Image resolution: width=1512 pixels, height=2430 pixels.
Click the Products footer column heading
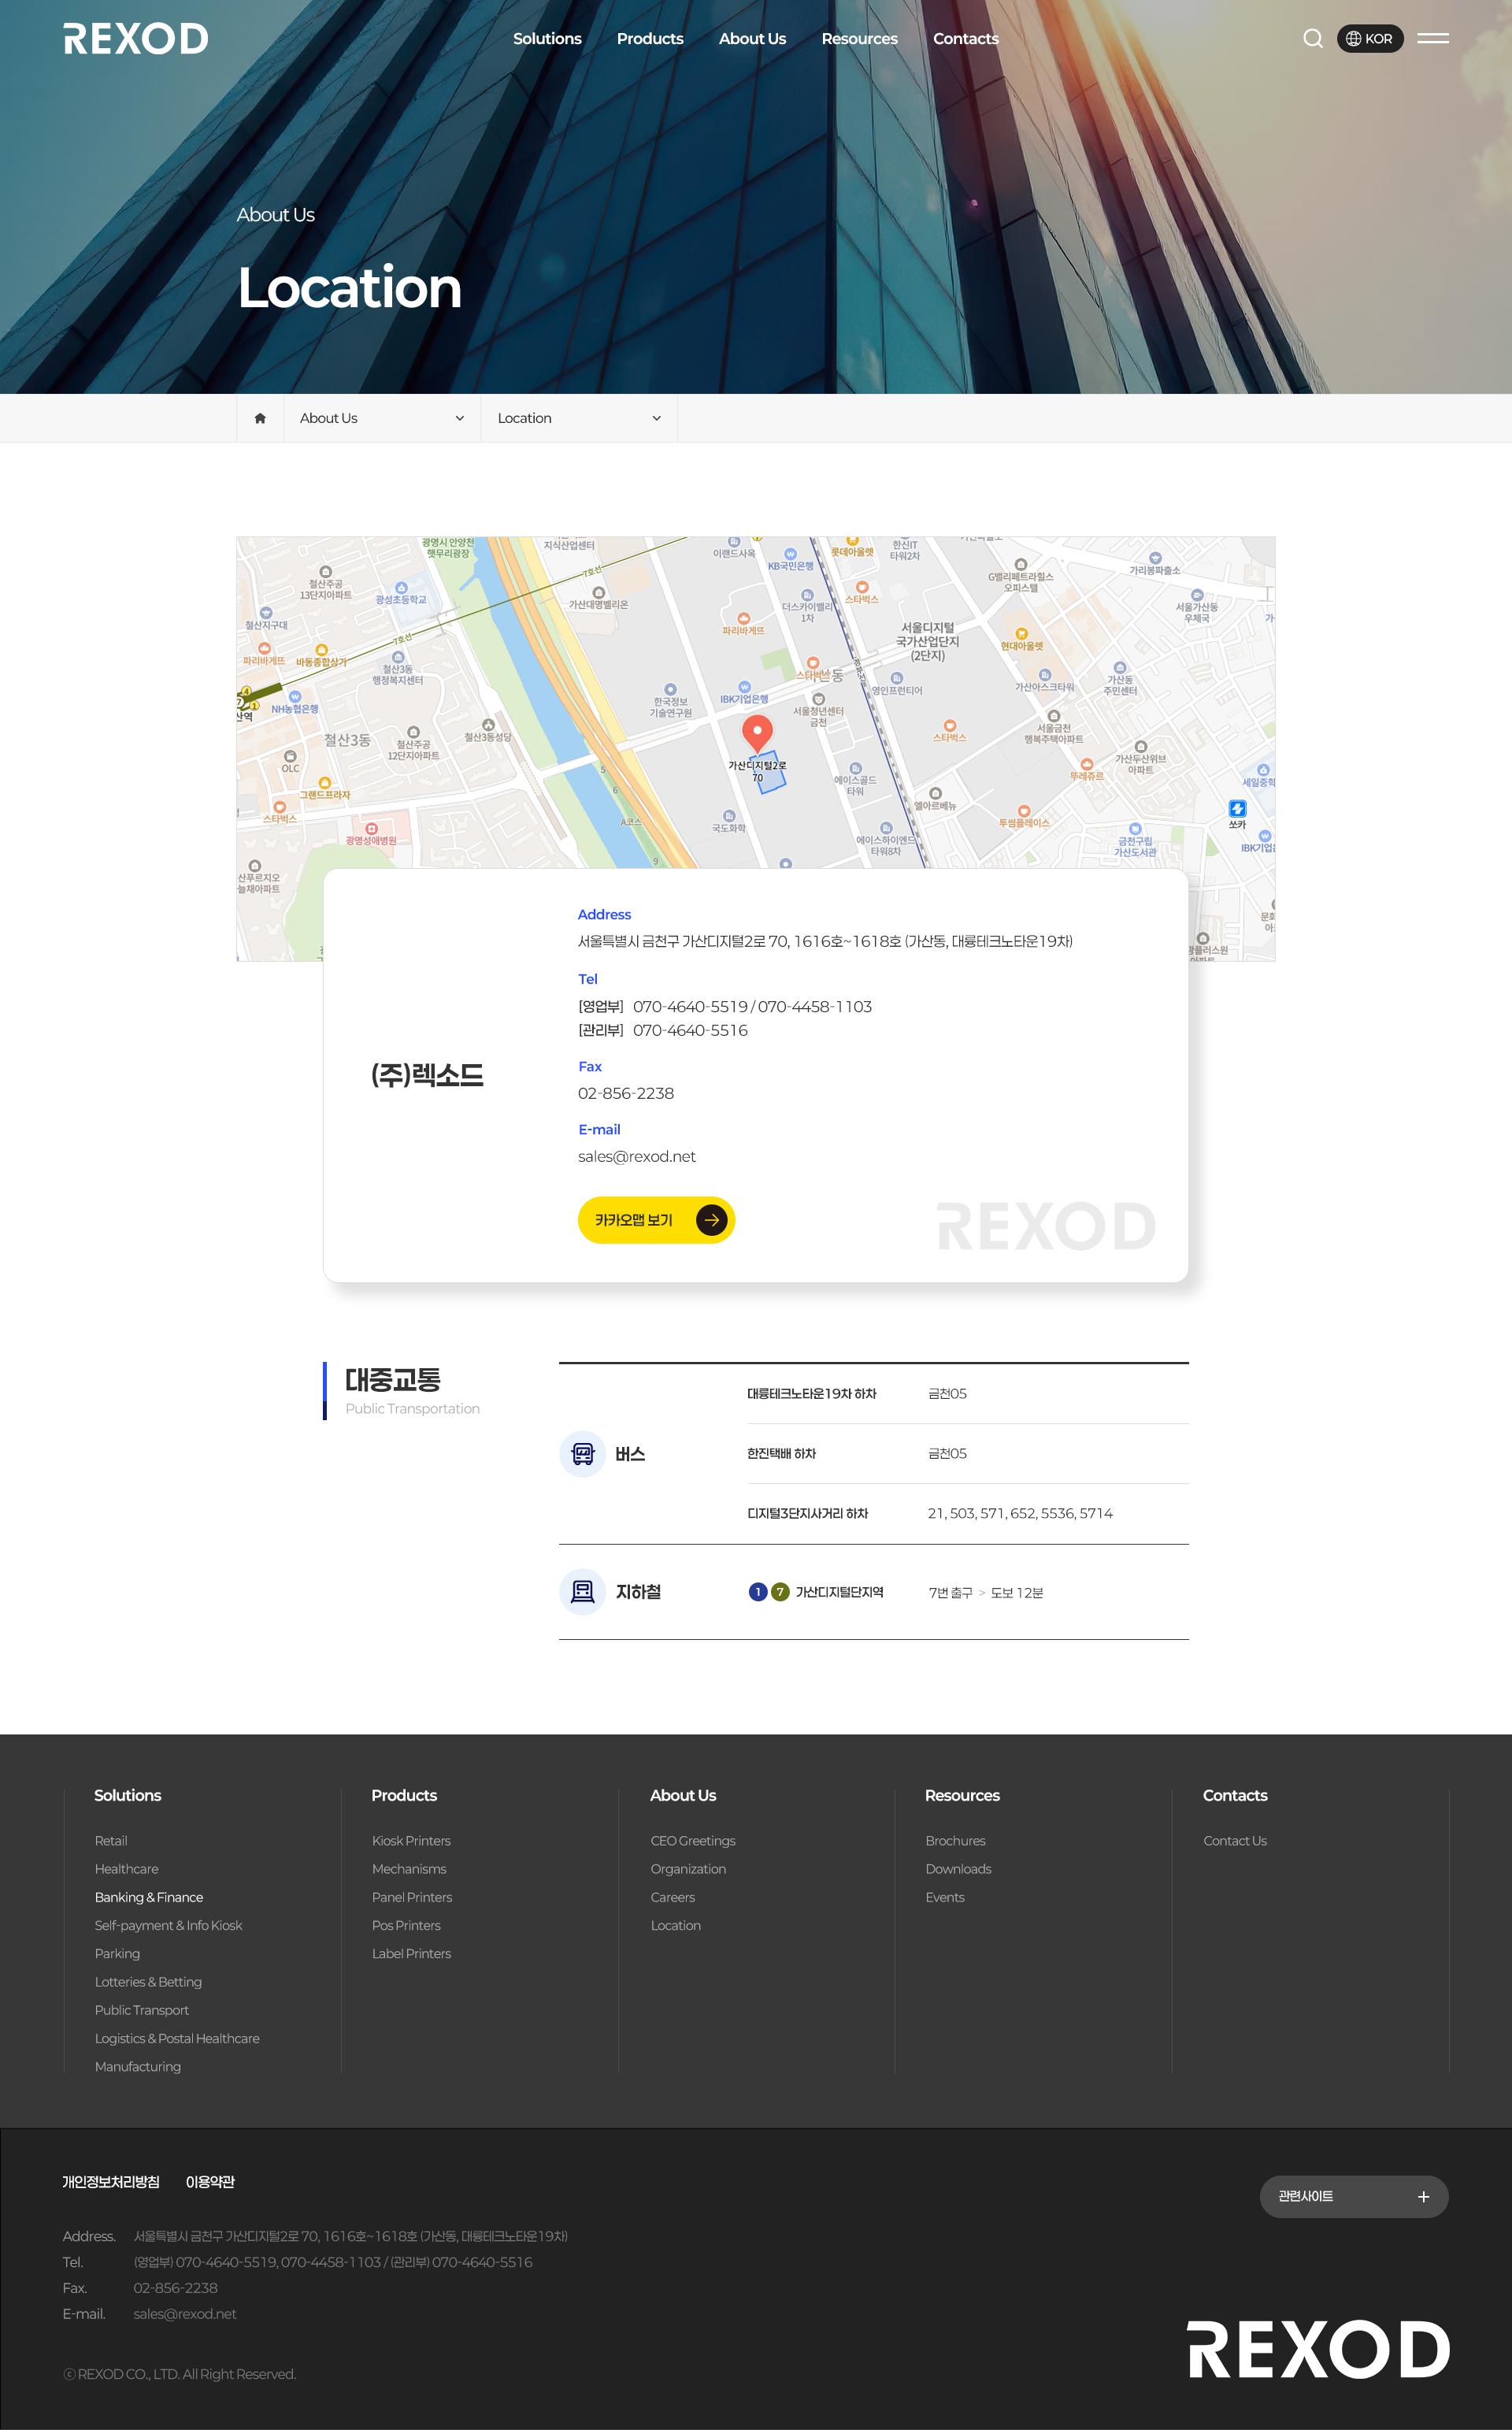404,1795
